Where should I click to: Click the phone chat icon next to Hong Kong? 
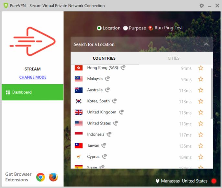click(x=123, y=67)
